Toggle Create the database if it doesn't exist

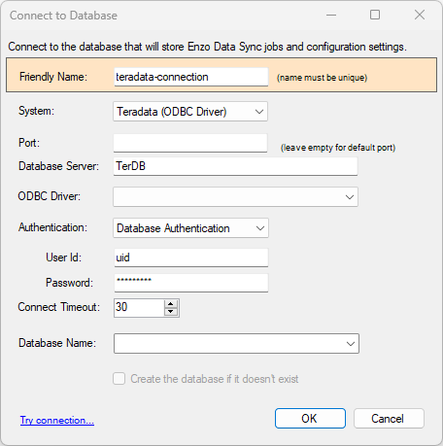119,379
